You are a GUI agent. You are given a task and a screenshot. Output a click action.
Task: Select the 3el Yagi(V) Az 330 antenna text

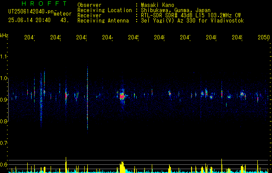click(x=192, y=21)
